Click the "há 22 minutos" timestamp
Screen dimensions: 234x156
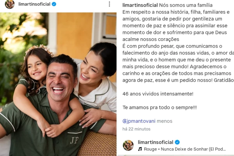[136, 129]
